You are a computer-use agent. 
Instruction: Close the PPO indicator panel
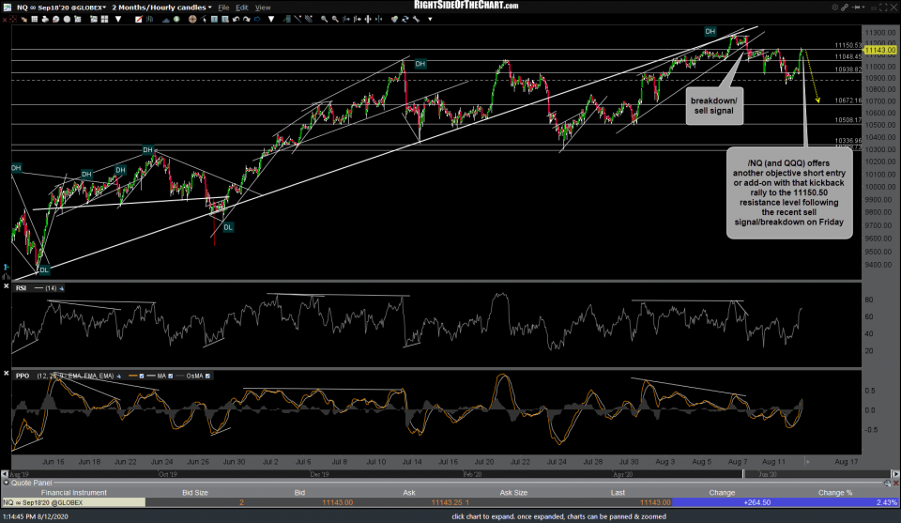pyautogui.click(x=6, y=374)
